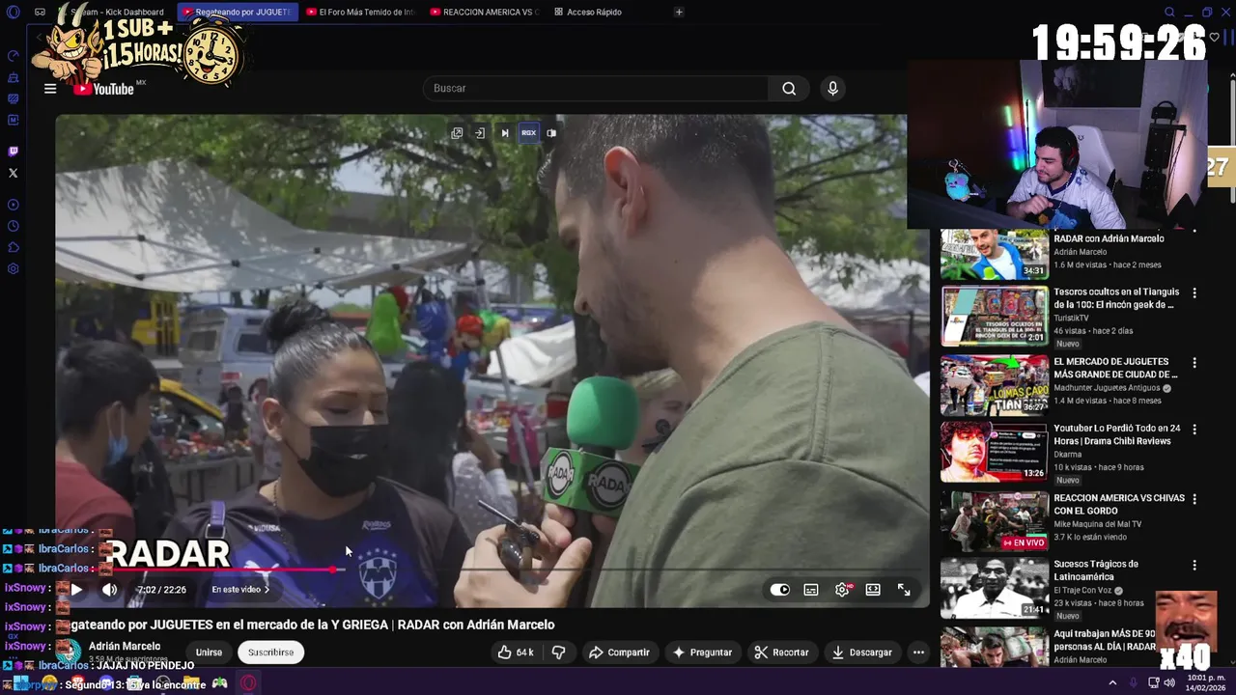Viewport: 1236px width, 695px height.
Task: Start voice search with microphone icon
Action: point(832,89)
